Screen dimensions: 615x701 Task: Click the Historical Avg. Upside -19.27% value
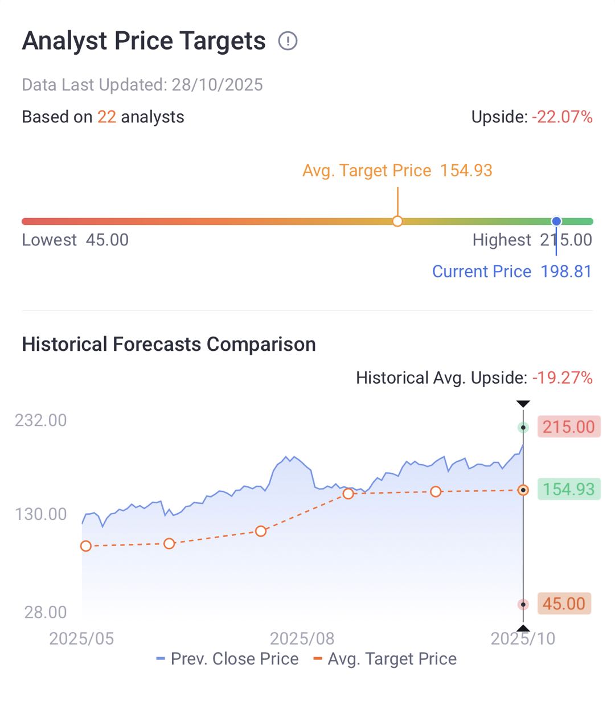(x=562, y=378)
